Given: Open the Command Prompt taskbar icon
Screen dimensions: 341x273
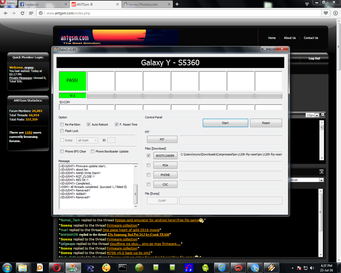Looking at the screenshot, I should pos(123,268).
